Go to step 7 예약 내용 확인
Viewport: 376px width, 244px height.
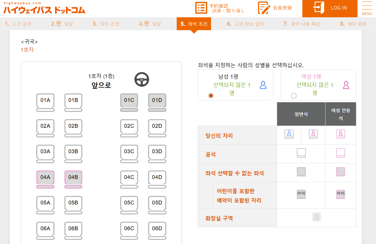[x=302, y=24]
